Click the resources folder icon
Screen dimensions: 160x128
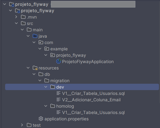tap(35, 68)
